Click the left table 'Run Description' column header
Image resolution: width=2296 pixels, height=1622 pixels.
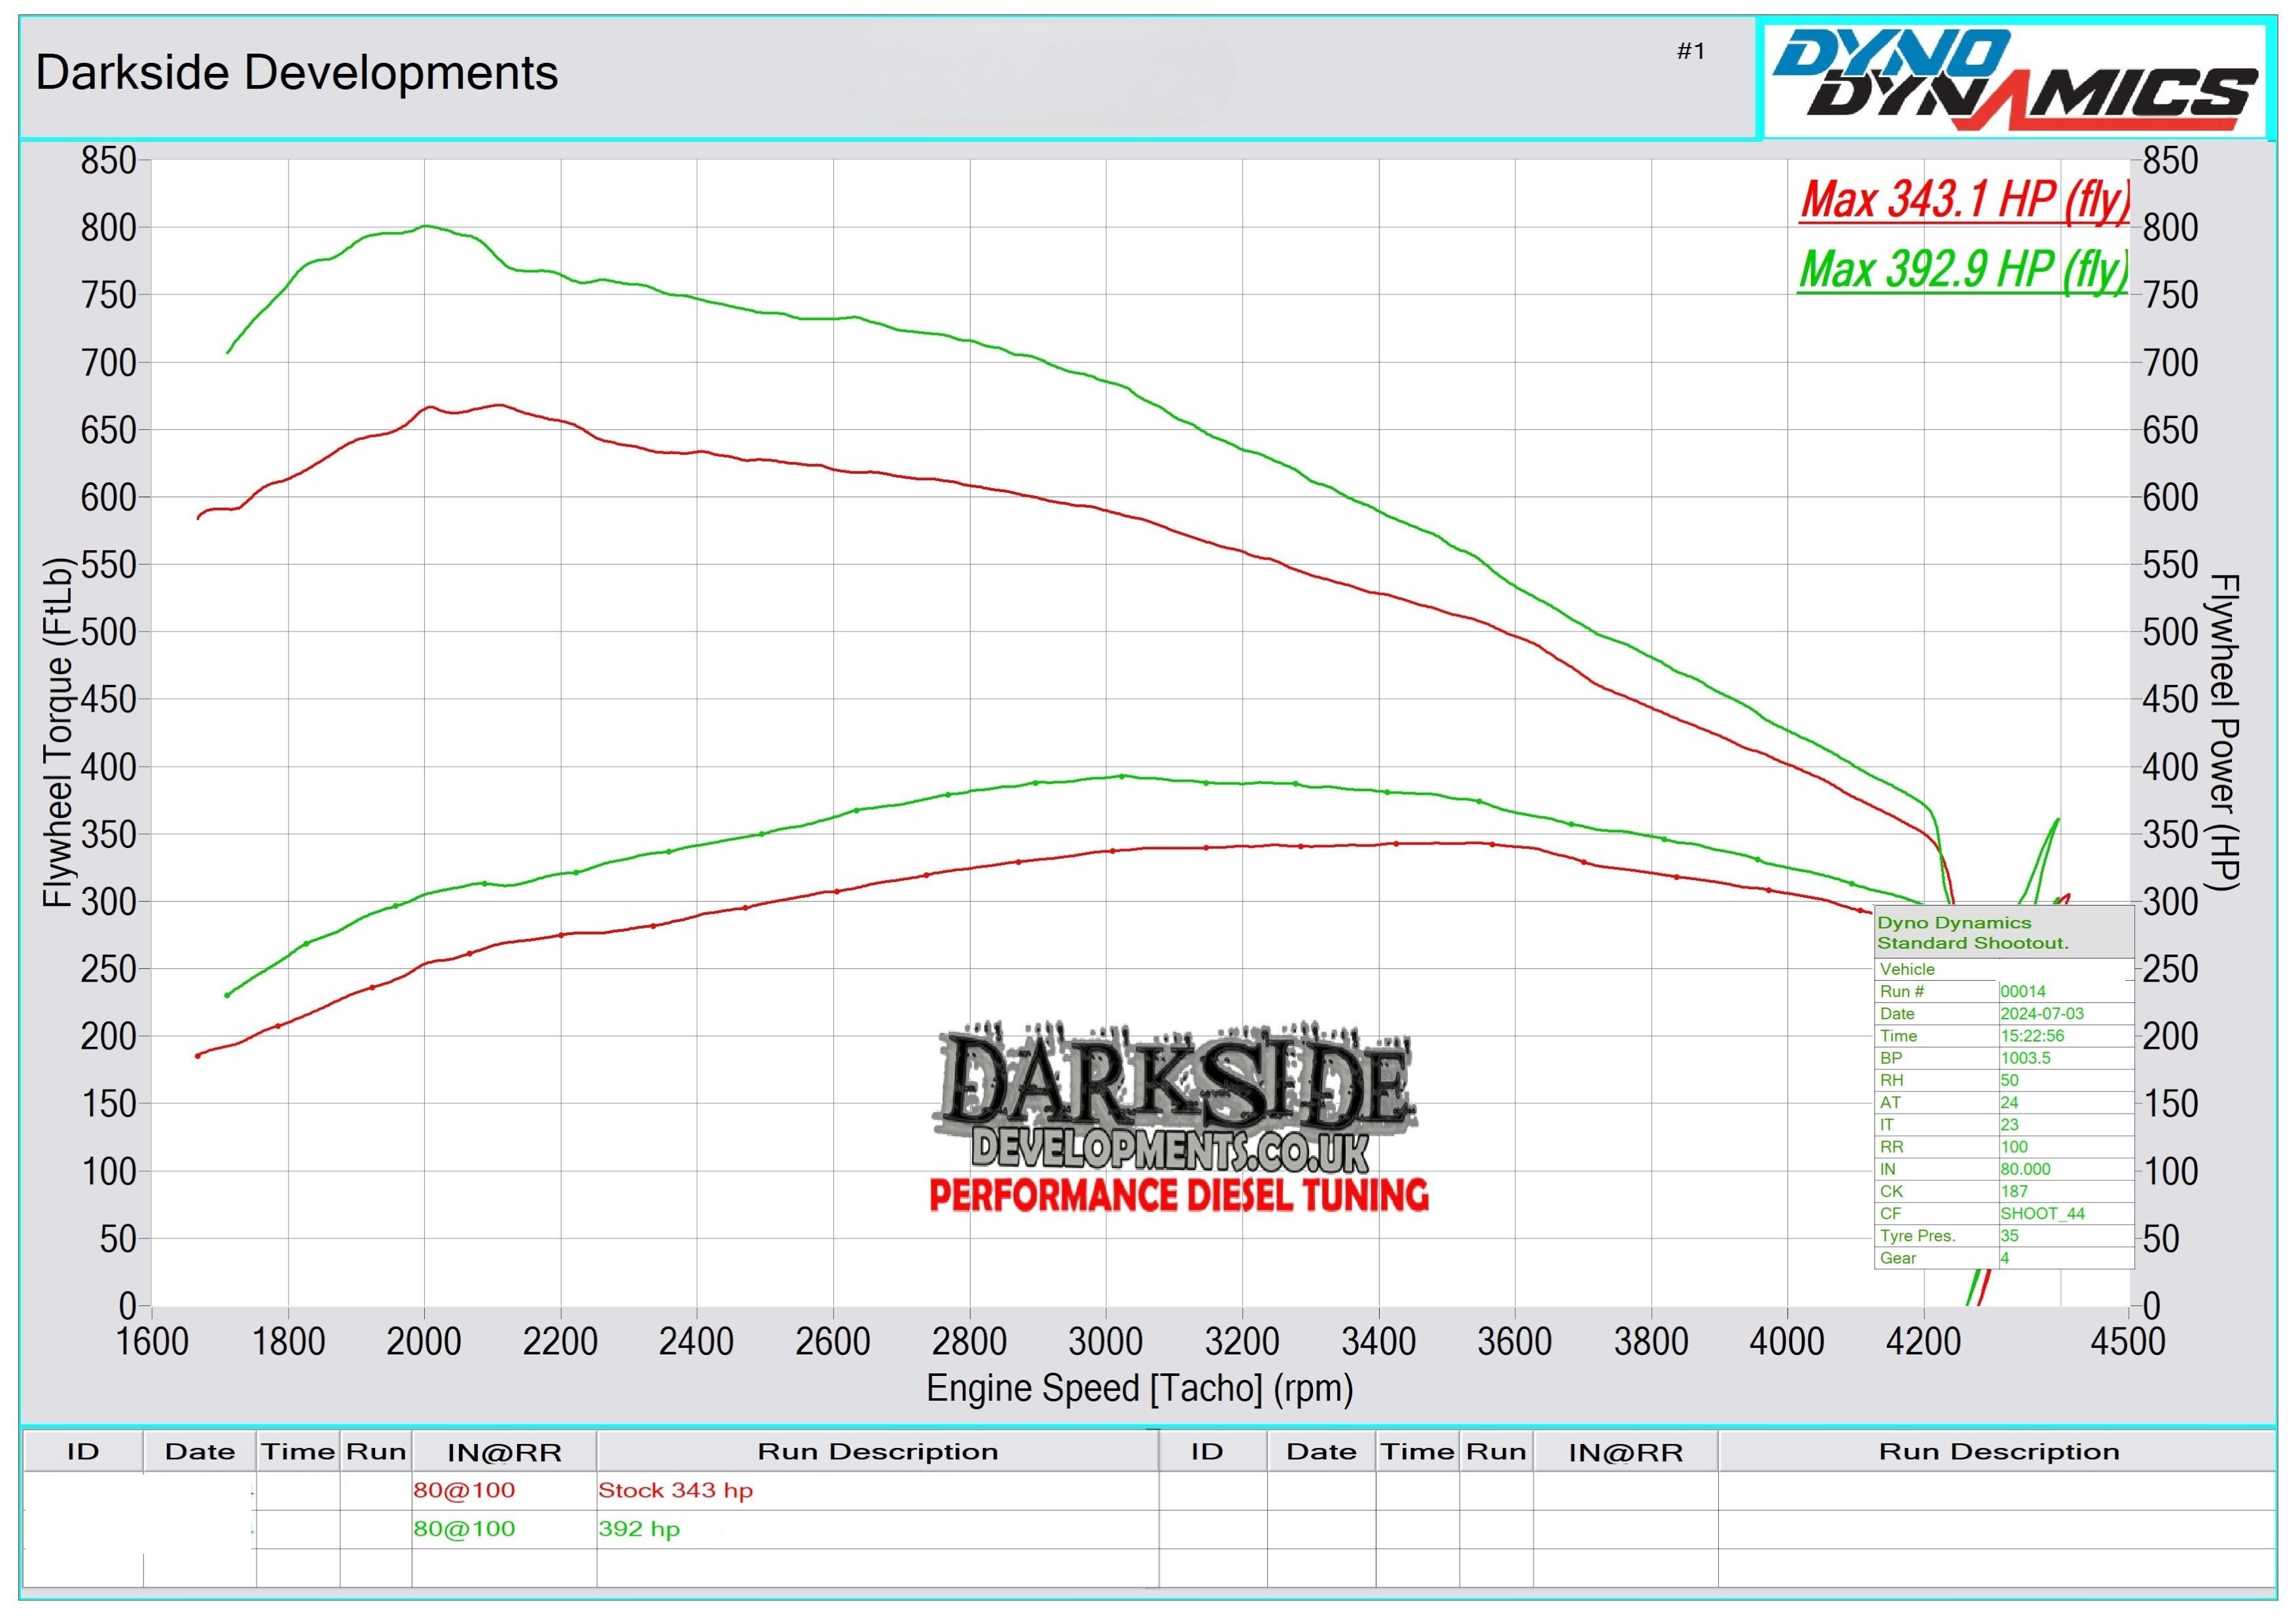pyautogui.click(x=877, y=1451)
